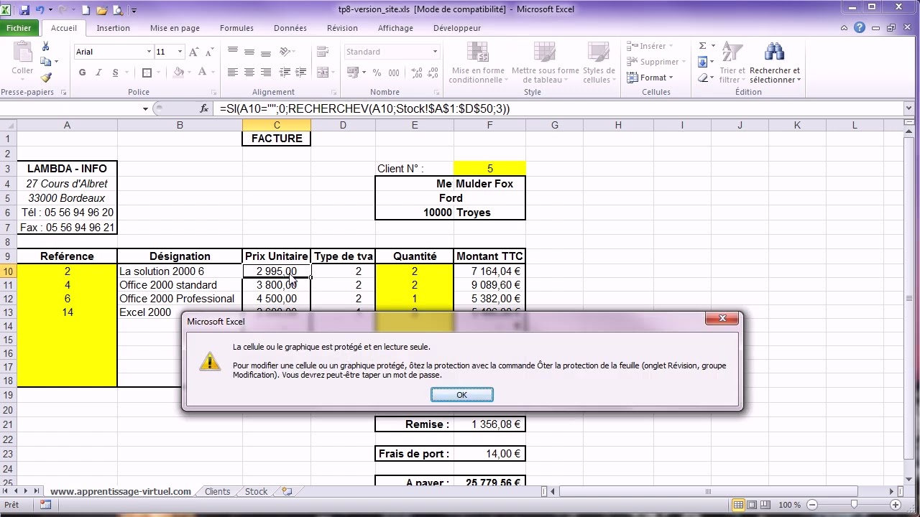Click the formula bar input field
920x517 pixels.
tap(561, 109)
